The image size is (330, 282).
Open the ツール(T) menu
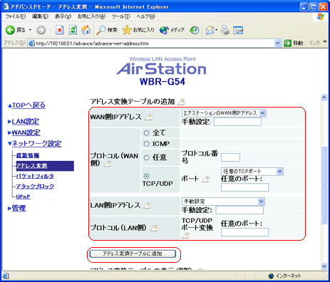[120, 16]
